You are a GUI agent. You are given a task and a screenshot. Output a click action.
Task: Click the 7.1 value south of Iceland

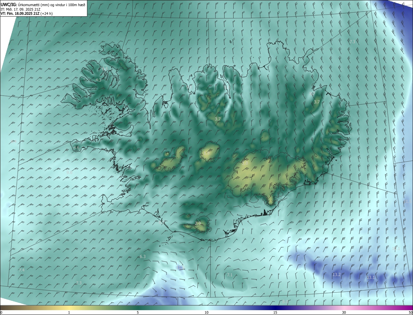click(230, 275)
